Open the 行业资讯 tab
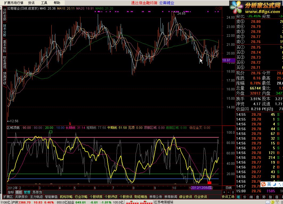This screenshot has width=283, height=204. [201, 197]
